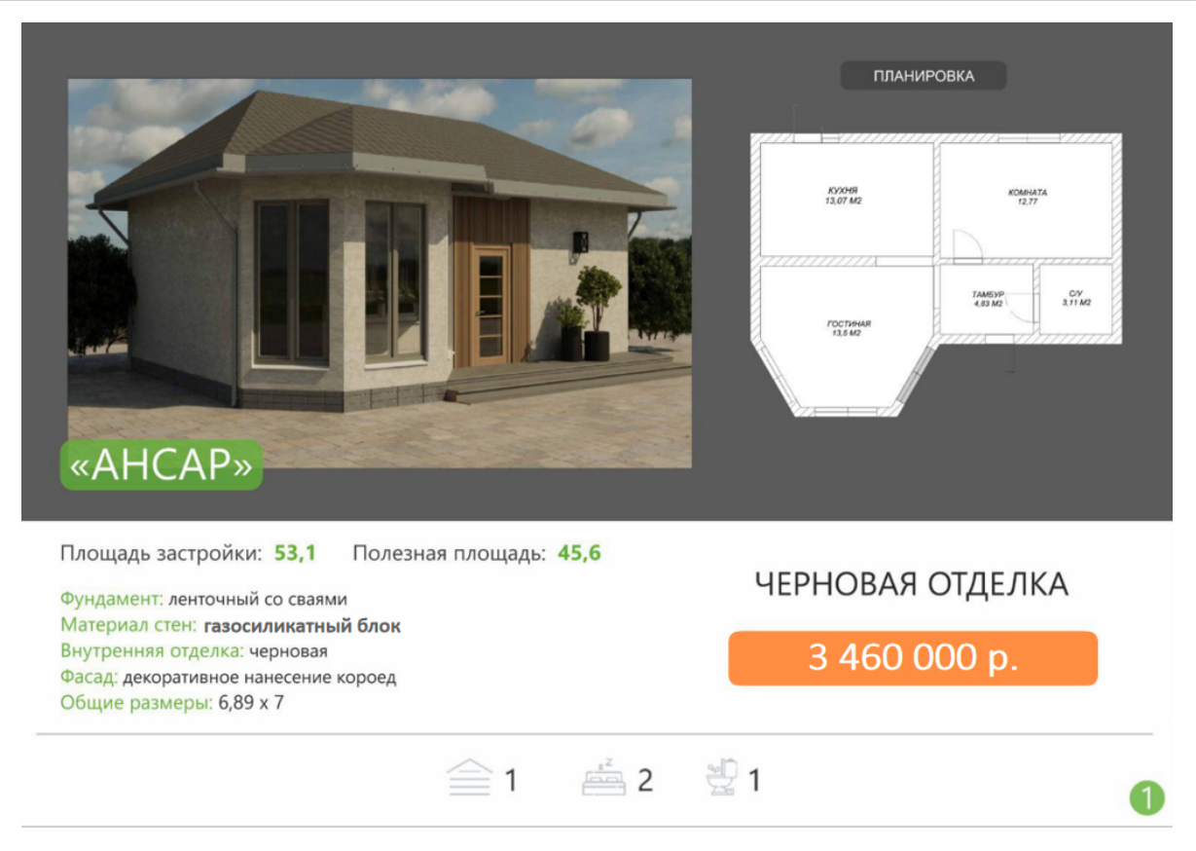Click the ЧЕРНОВАЯ ОТДЕЛКА heading

coord(912,584)
